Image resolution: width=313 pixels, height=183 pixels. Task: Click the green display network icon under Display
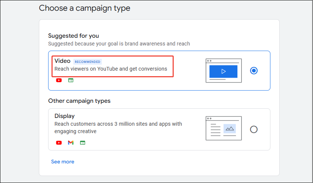83,143
